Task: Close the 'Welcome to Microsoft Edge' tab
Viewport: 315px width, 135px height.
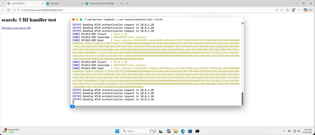Action: point(121,3)
